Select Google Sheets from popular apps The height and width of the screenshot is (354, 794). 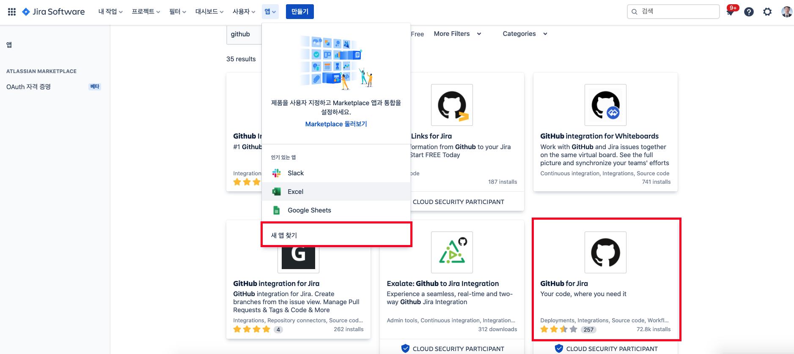[x=336, y=210]
